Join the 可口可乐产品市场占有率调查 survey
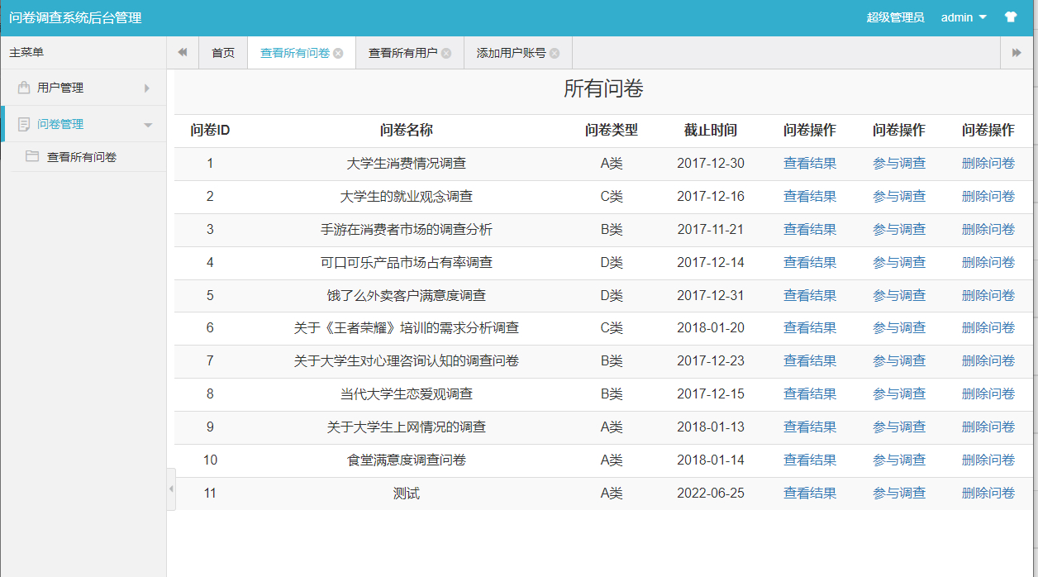The image size is (1038, 577). 899,263
